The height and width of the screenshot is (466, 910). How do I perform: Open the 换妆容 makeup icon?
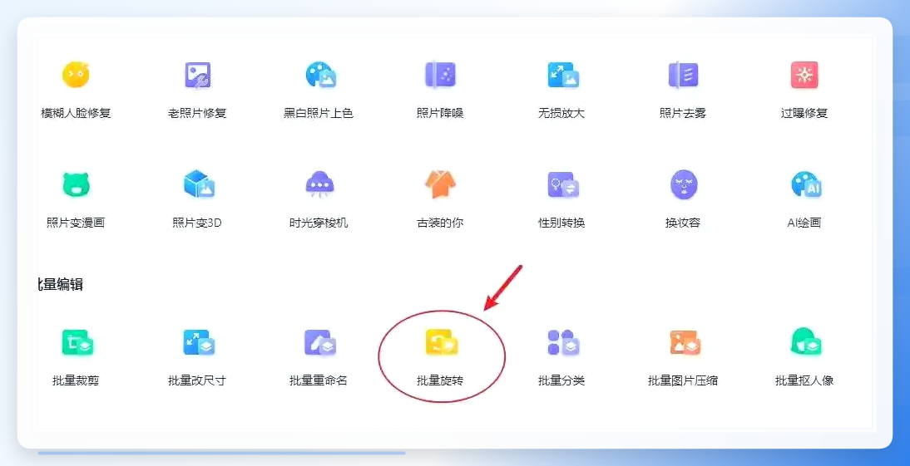684,184
